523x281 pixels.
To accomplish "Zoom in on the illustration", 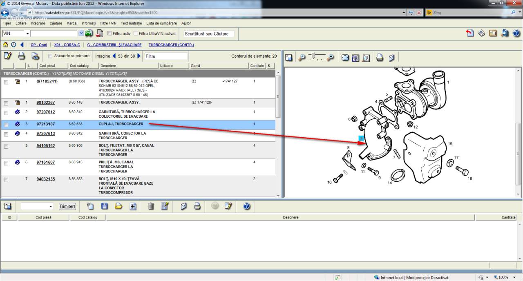I will pos(330,58).
